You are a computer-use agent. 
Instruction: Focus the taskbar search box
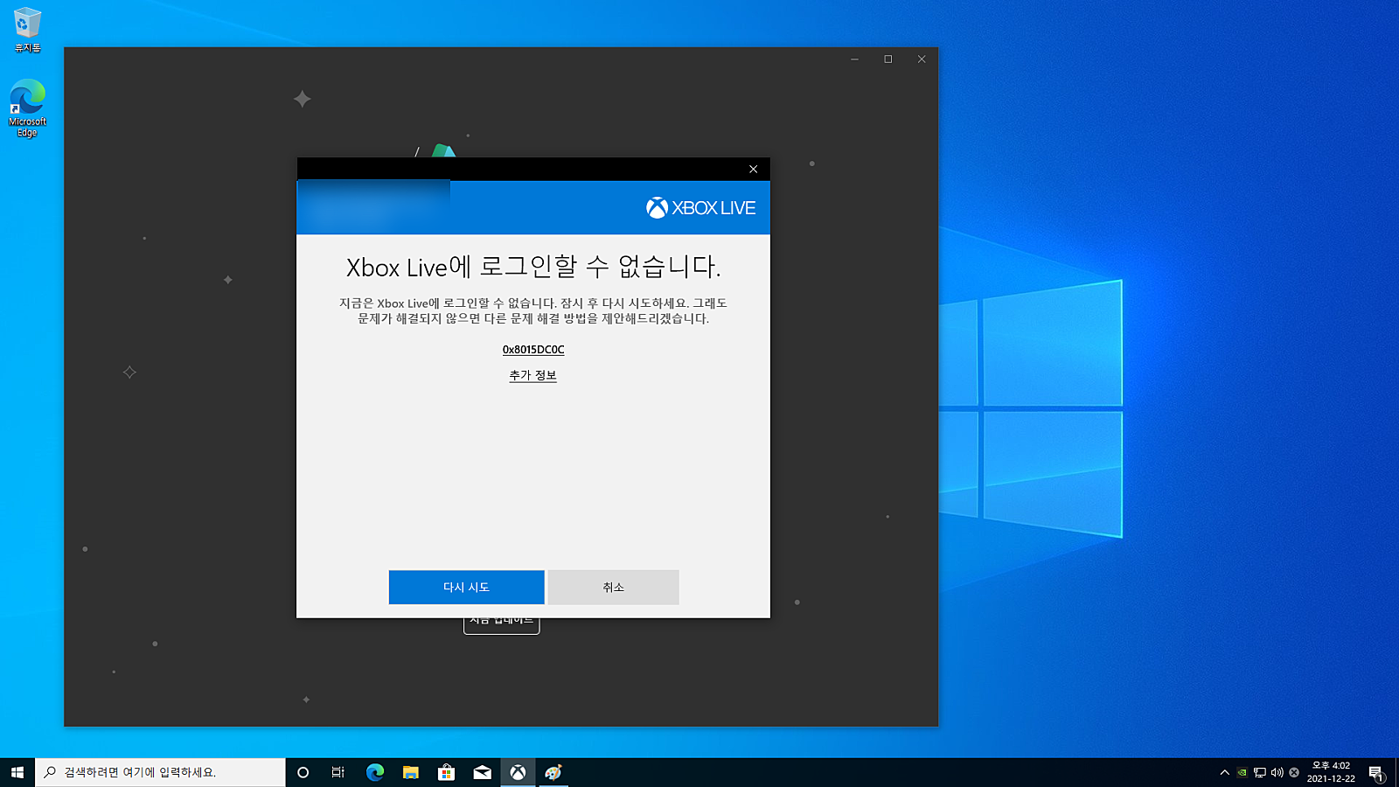coord(160,772)
